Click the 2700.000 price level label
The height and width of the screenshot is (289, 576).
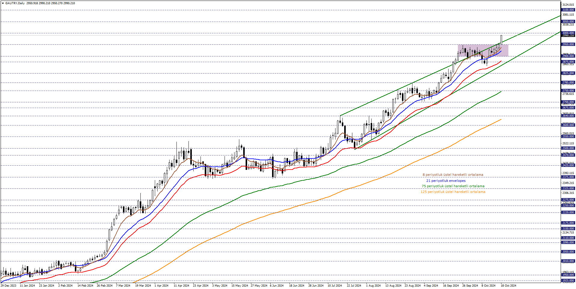point(568,102)
